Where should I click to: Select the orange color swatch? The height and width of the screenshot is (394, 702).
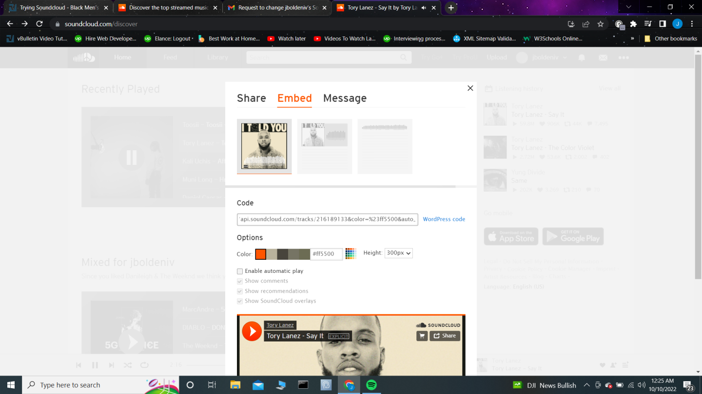(261, 254)
